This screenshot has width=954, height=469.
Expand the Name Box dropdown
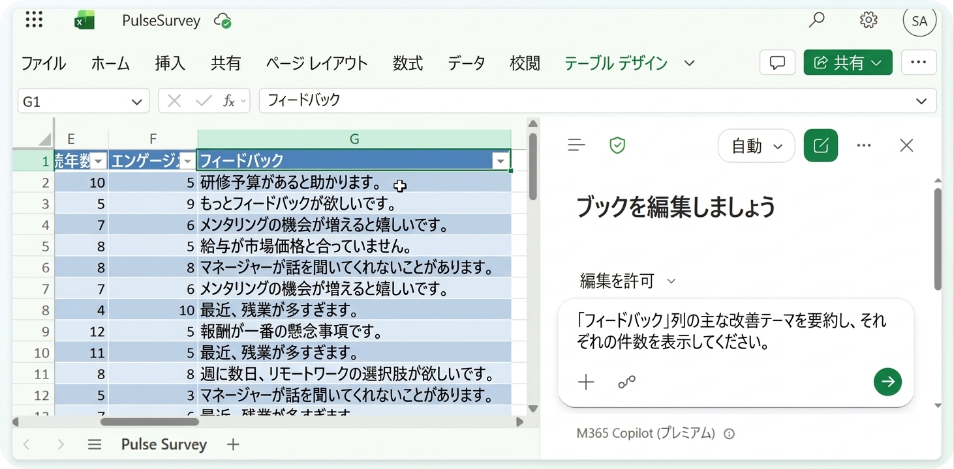[136, 102]
